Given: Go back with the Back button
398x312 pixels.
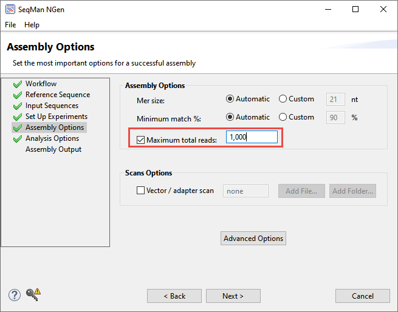Looking at the screenshot, I should [174, 296].
